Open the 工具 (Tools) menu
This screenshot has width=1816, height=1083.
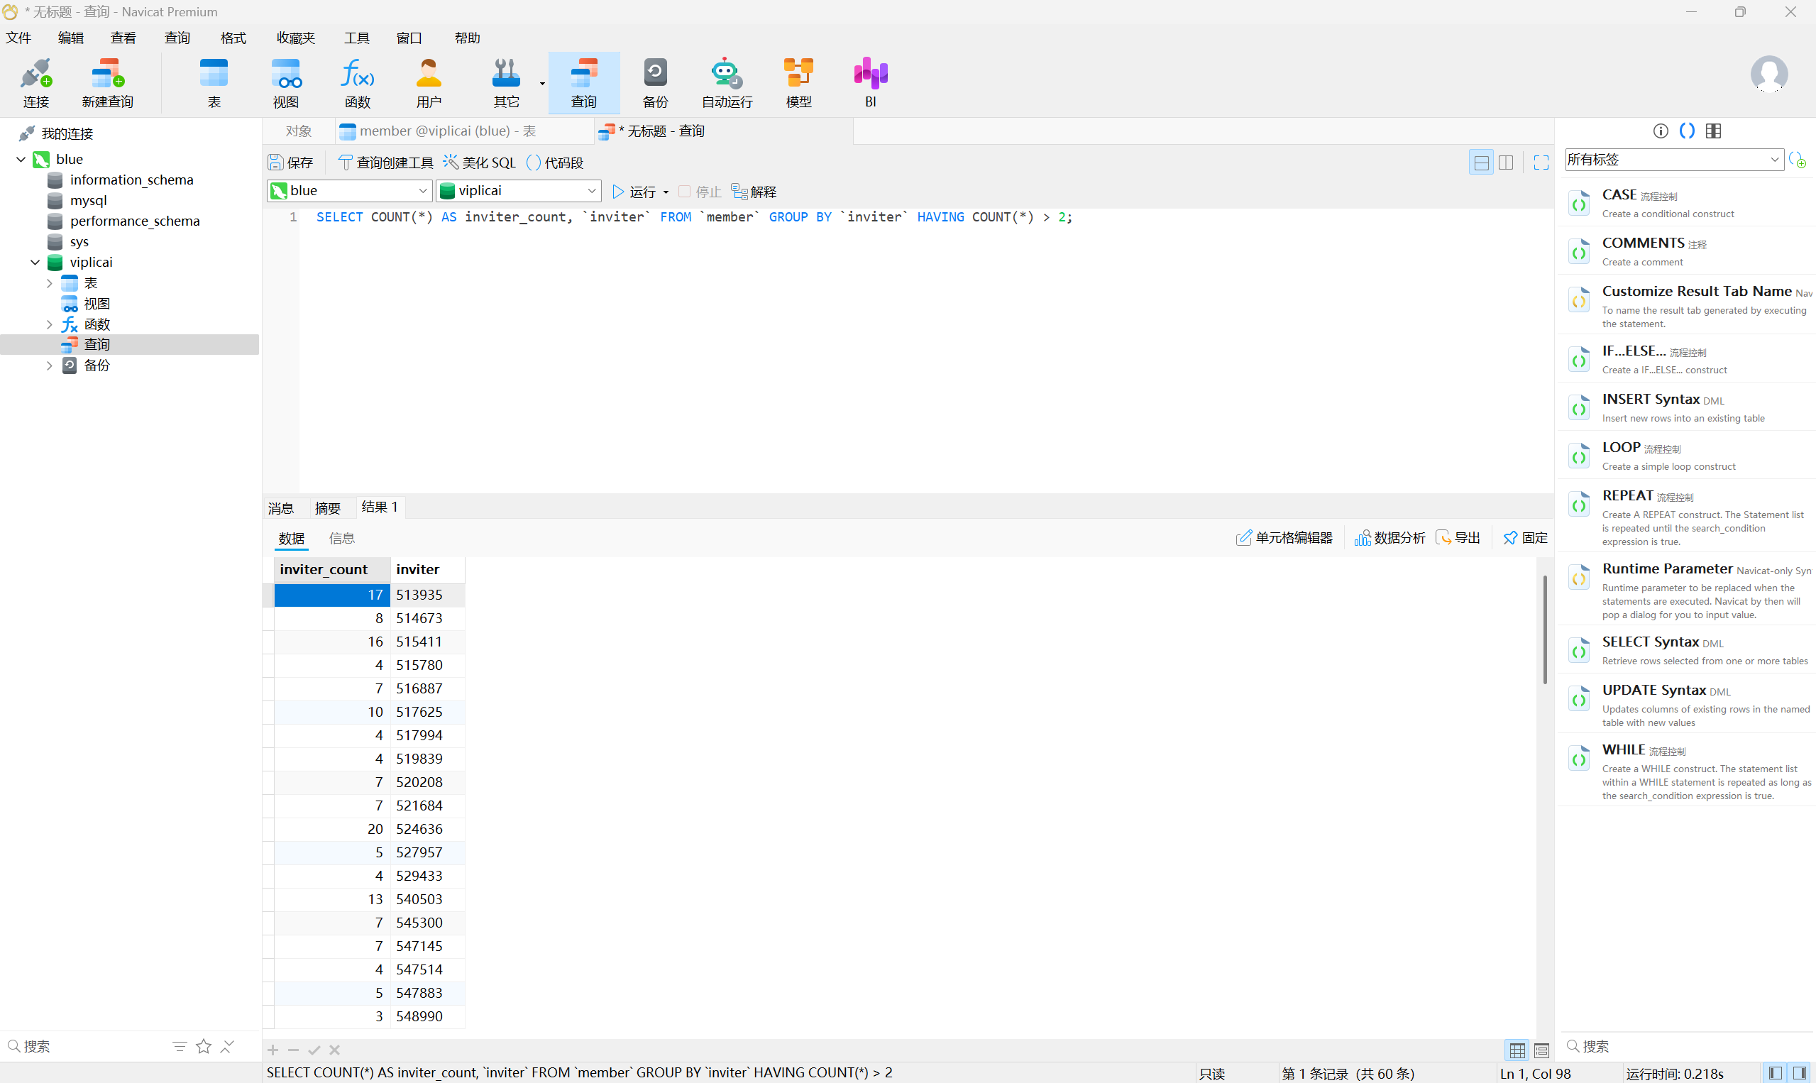357,38
